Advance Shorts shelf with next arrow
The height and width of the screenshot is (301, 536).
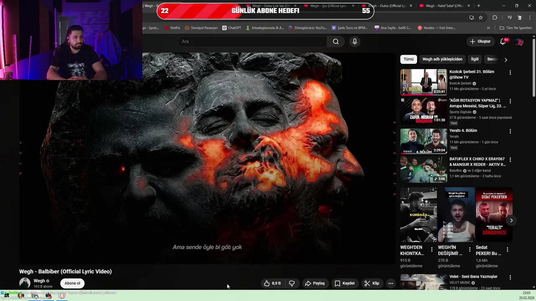pos(511,220)
